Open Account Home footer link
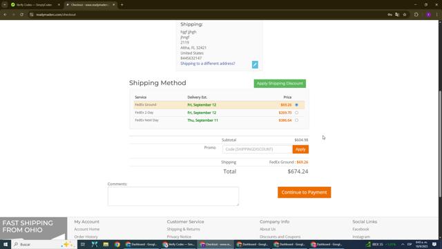Screen dimensions: 442x249 coord(87,229)
